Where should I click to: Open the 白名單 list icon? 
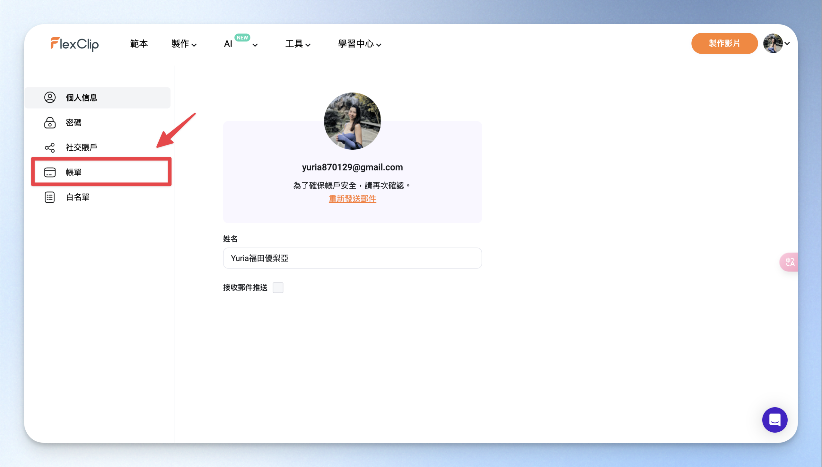pyautogui.click(x=50, y=197)
